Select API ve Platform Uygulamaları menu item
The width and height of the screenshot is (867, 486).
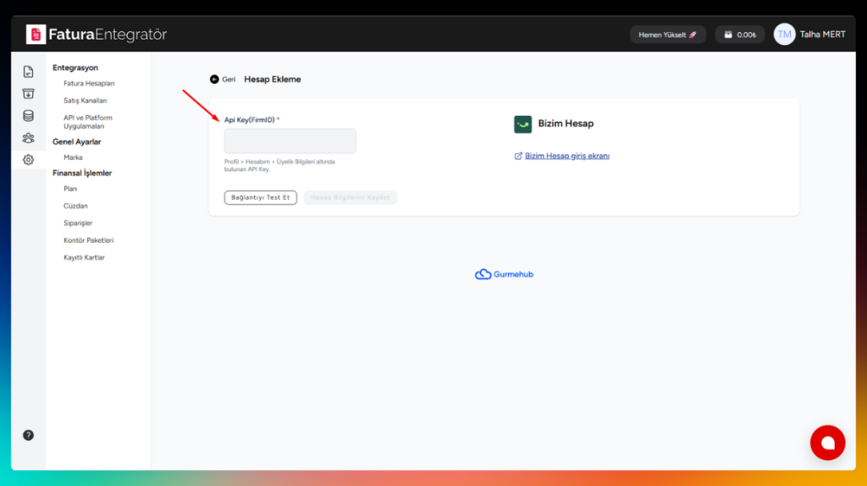coord(88,123)
